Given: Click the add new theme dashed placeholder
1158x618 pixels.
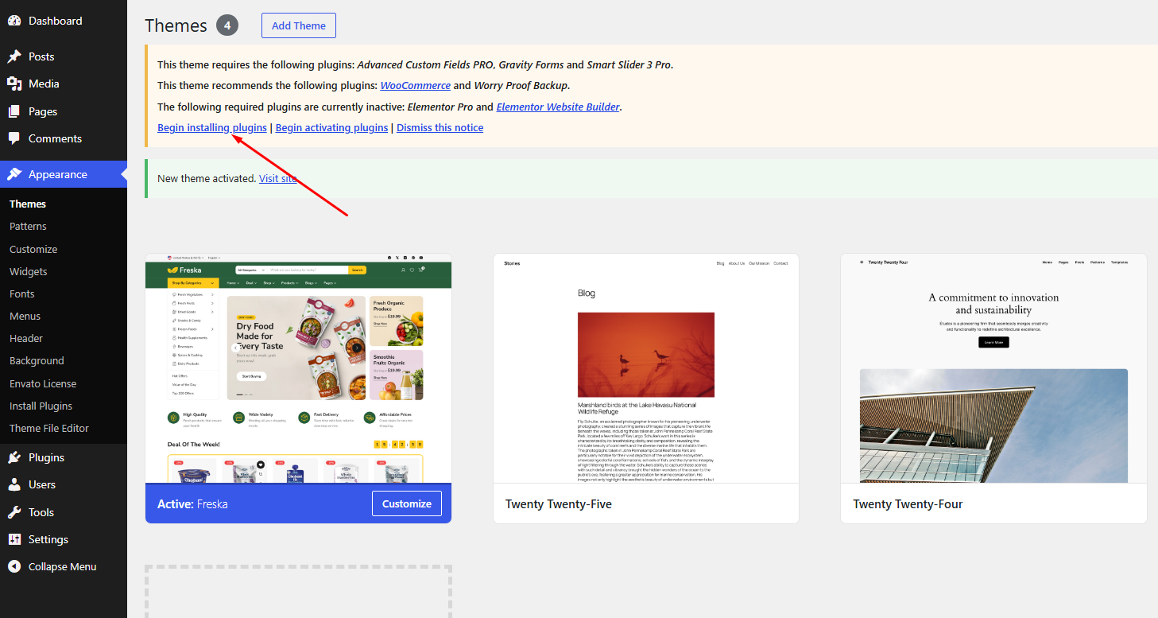Looking at the screenshot, I should (x=298, y=592).
